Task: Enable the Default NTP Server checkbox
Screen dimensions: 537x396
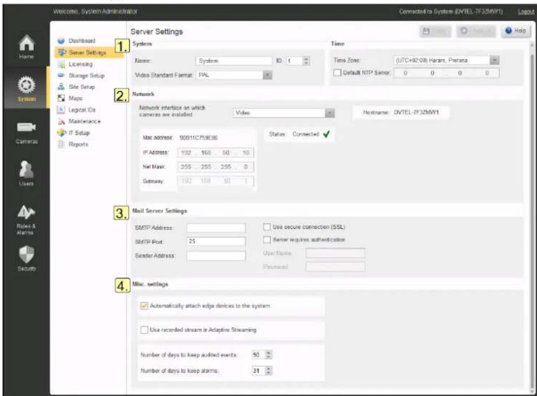Action: pyautogui.click(x=337, y=73)
